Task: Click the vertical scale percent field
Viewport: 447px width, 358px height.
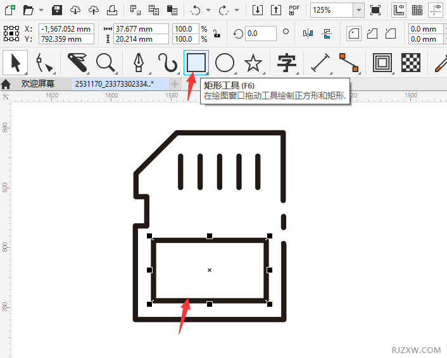Action: pos(186,39)
